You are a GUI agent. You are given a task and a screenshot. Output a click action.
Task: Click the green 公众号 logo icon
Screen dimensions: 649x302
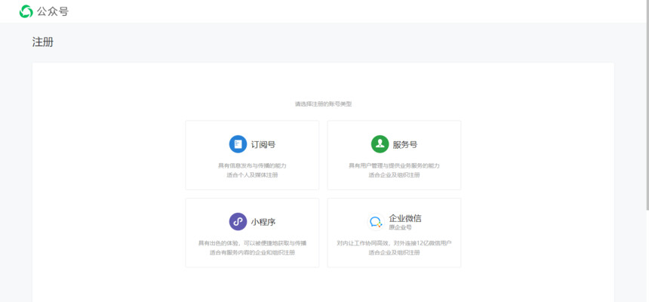(26, 11)
